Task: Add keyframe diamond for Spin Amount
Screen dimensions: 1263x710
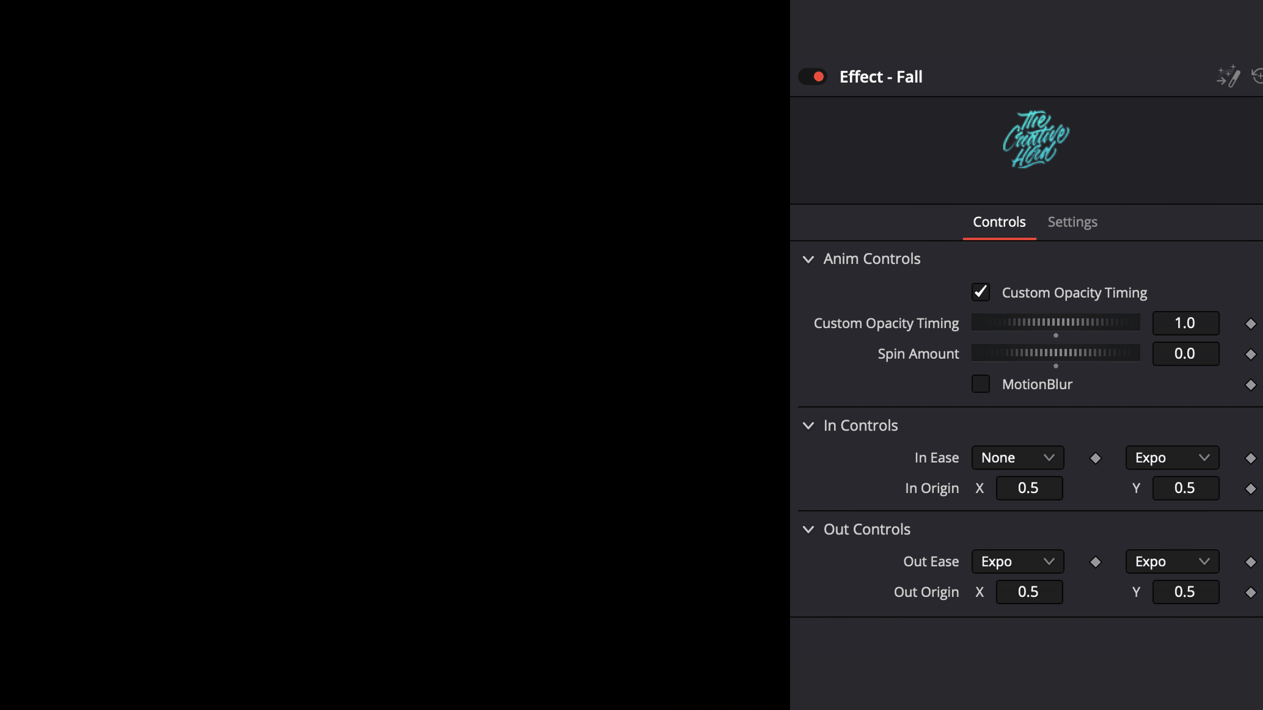Action: (1251, 354)
